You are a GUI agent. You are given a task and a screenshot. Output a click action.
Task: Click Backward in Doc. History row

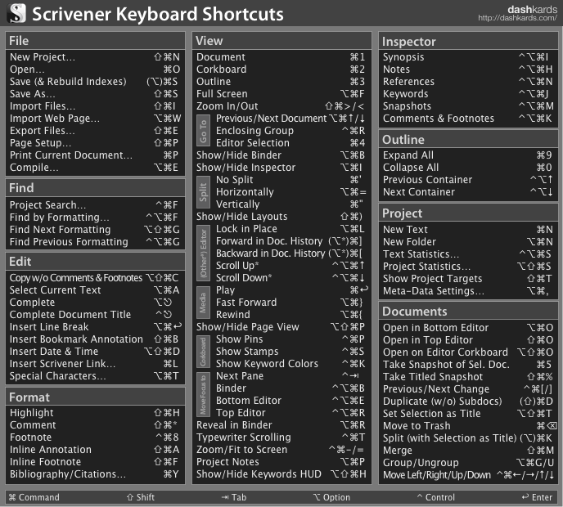[x=291, y=253]
